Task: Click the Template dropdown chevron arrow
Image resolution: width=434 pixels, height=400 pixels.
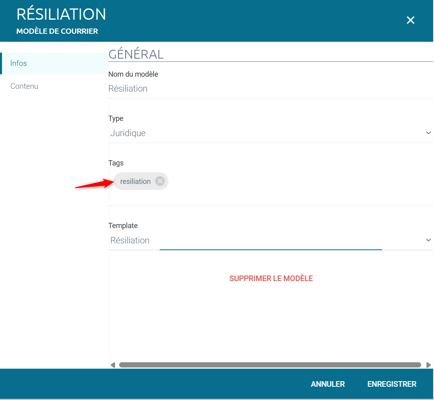Action: coord(428,240)
